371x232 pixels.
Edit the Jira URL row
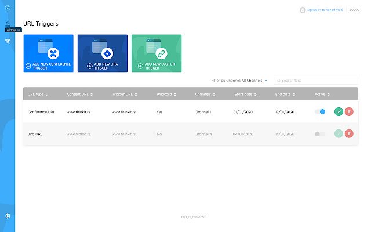(339, 134)
